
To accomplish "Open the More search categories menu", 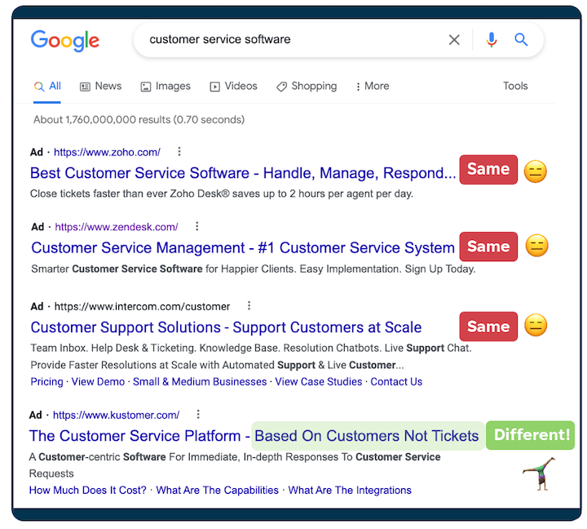I will (373, 87).
